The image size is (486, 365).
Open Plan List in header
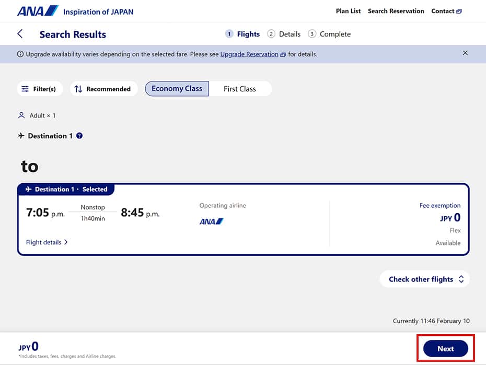348,11
